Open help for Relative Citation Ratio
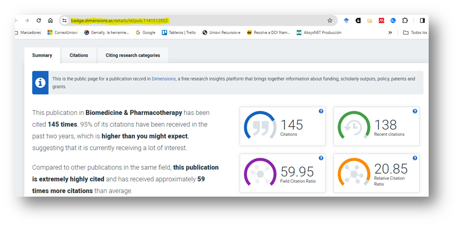 [x=415, y=158]
